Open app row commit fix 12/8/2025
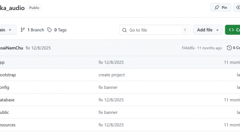The width and height of the screenshot is (240, 135). 111,62
